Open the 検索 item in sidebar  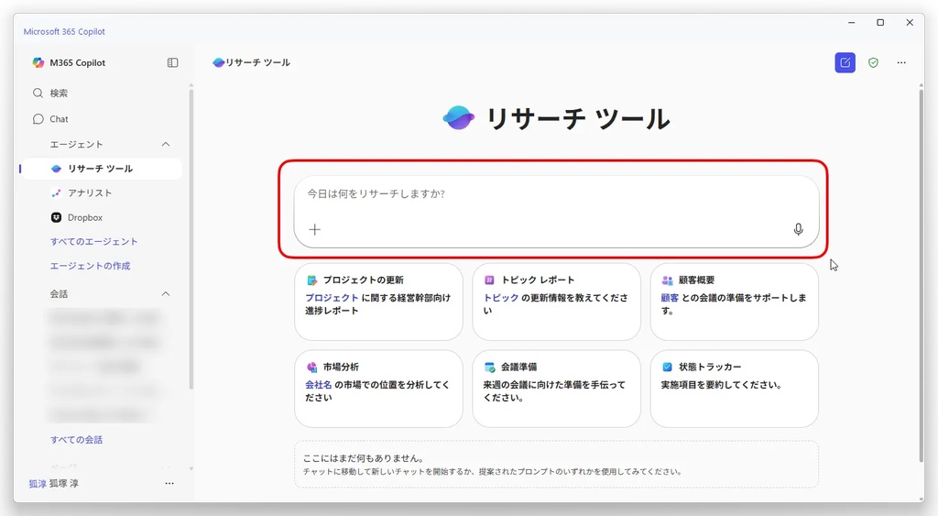click(101, 93)
